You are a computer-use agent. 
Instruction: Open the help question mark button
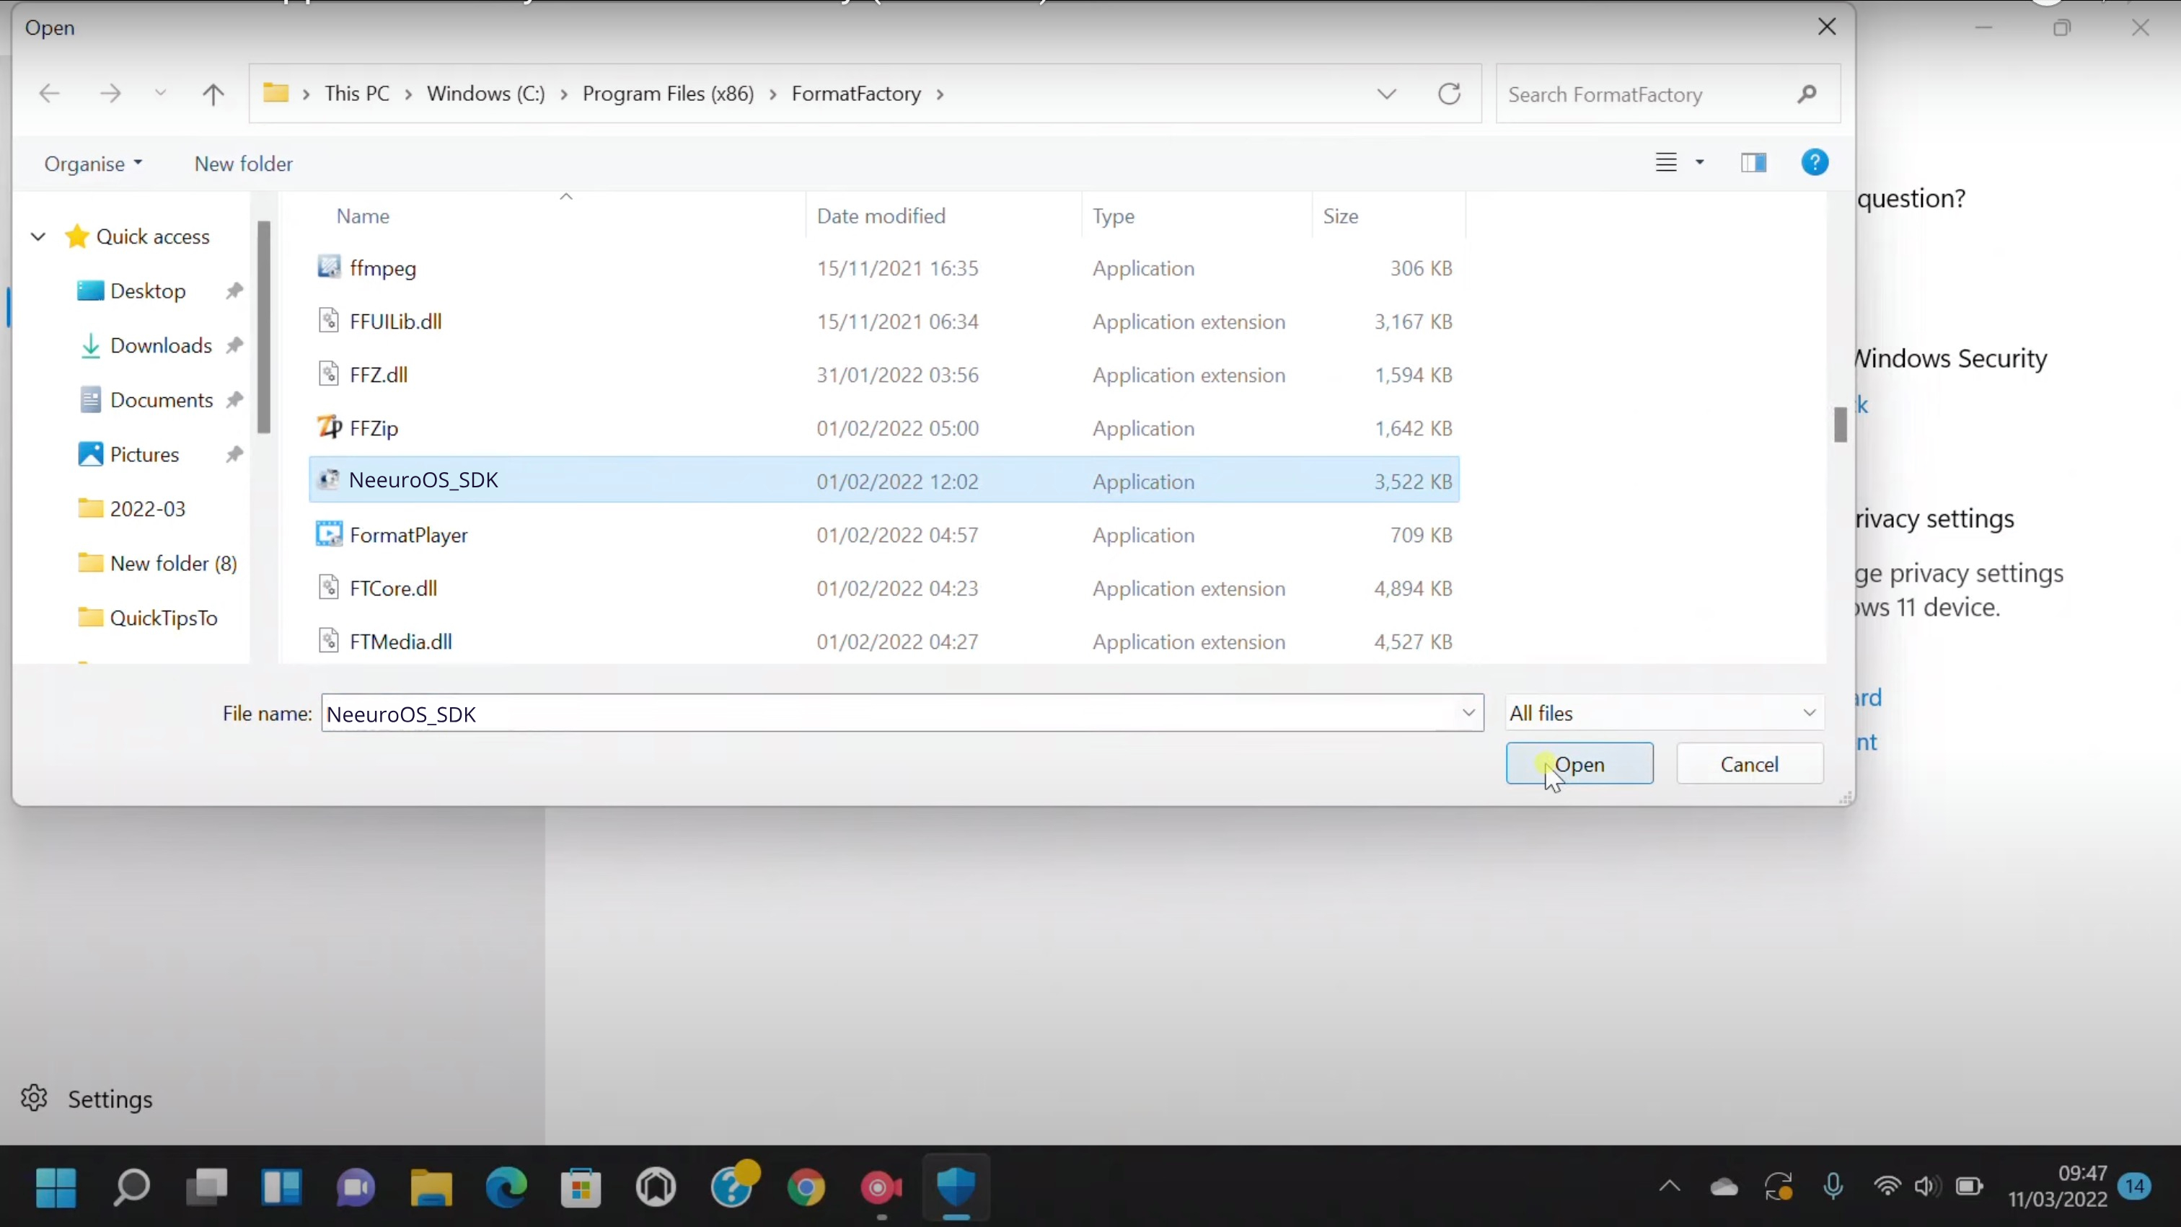coord(1815,162)
